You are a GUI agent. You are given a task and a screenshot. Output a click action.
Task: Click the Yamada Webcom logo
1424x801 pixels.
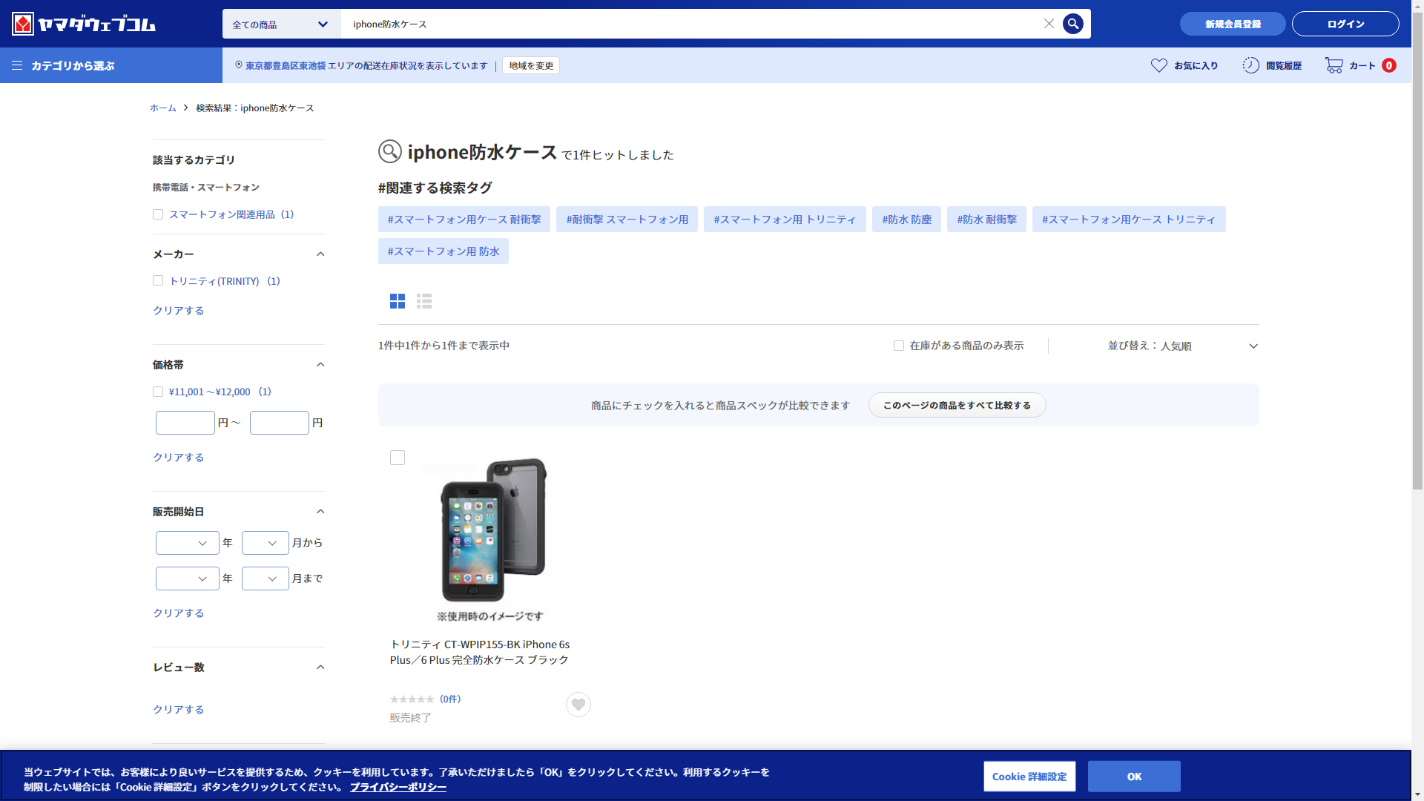(x=84, y=24)
